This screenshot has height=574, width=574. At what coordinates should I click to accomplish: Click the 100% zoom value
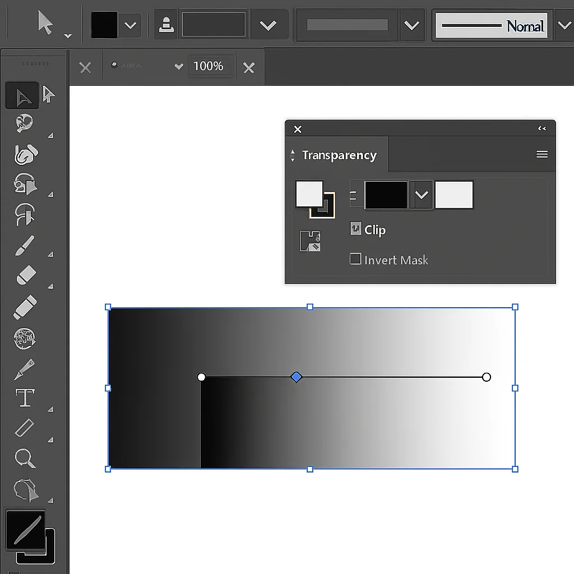[209, 66]
